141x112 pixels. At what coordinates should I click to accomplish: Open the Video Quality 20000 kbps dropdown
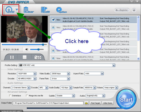pyautogui.click(x=60, y=74)
